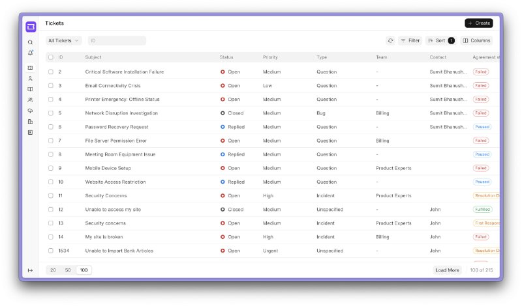Open the Agents person icon in sidebar
This screenshot has width=522, height=306.
(x=30, y=78)
